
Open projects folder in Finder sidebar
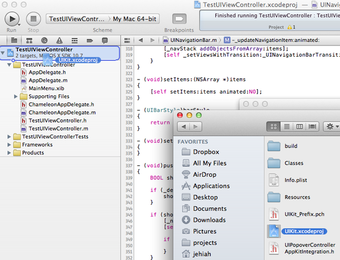tap(199, 242)
